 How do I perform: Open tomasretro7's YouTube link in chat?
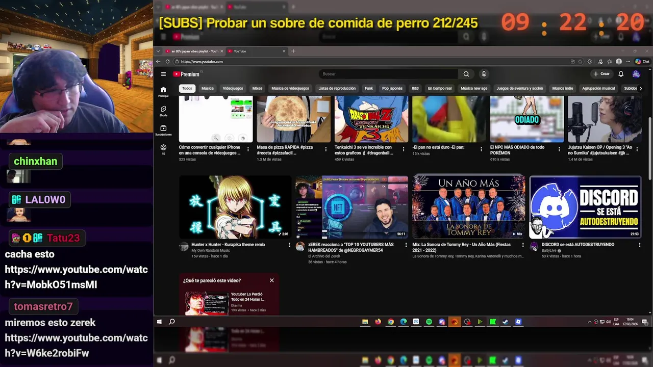tap(77, 345)
